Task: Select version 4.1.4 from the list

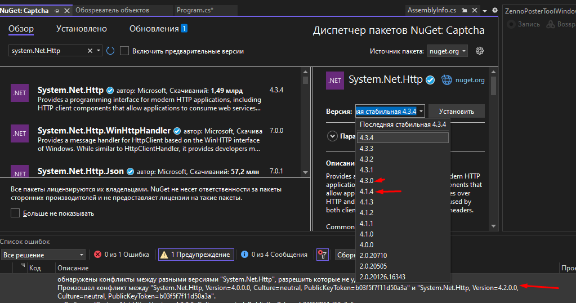Action: 367,191
